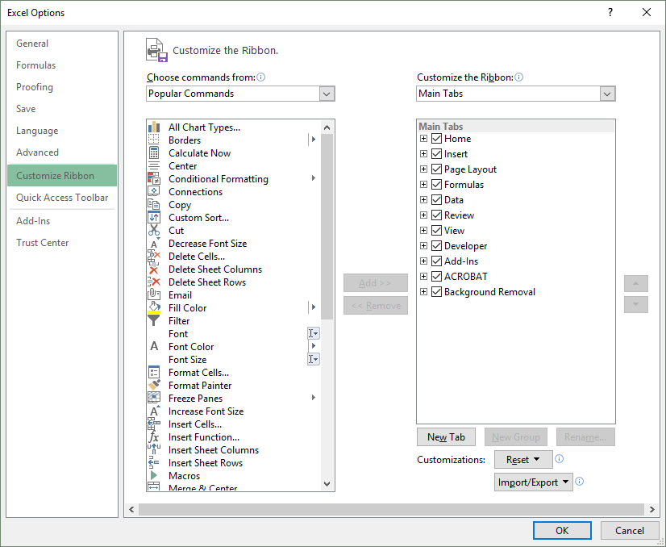
Task: Click the New Tab button
Action: click(446, 437)
